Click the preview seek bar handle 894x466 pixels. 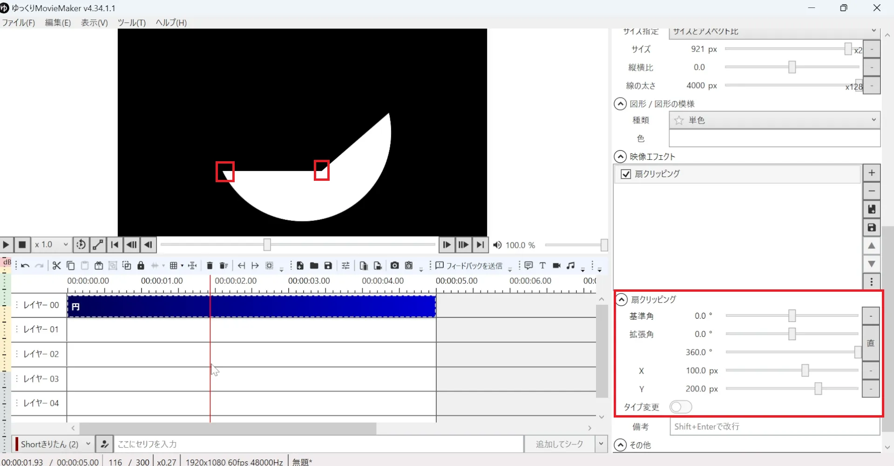267,244
